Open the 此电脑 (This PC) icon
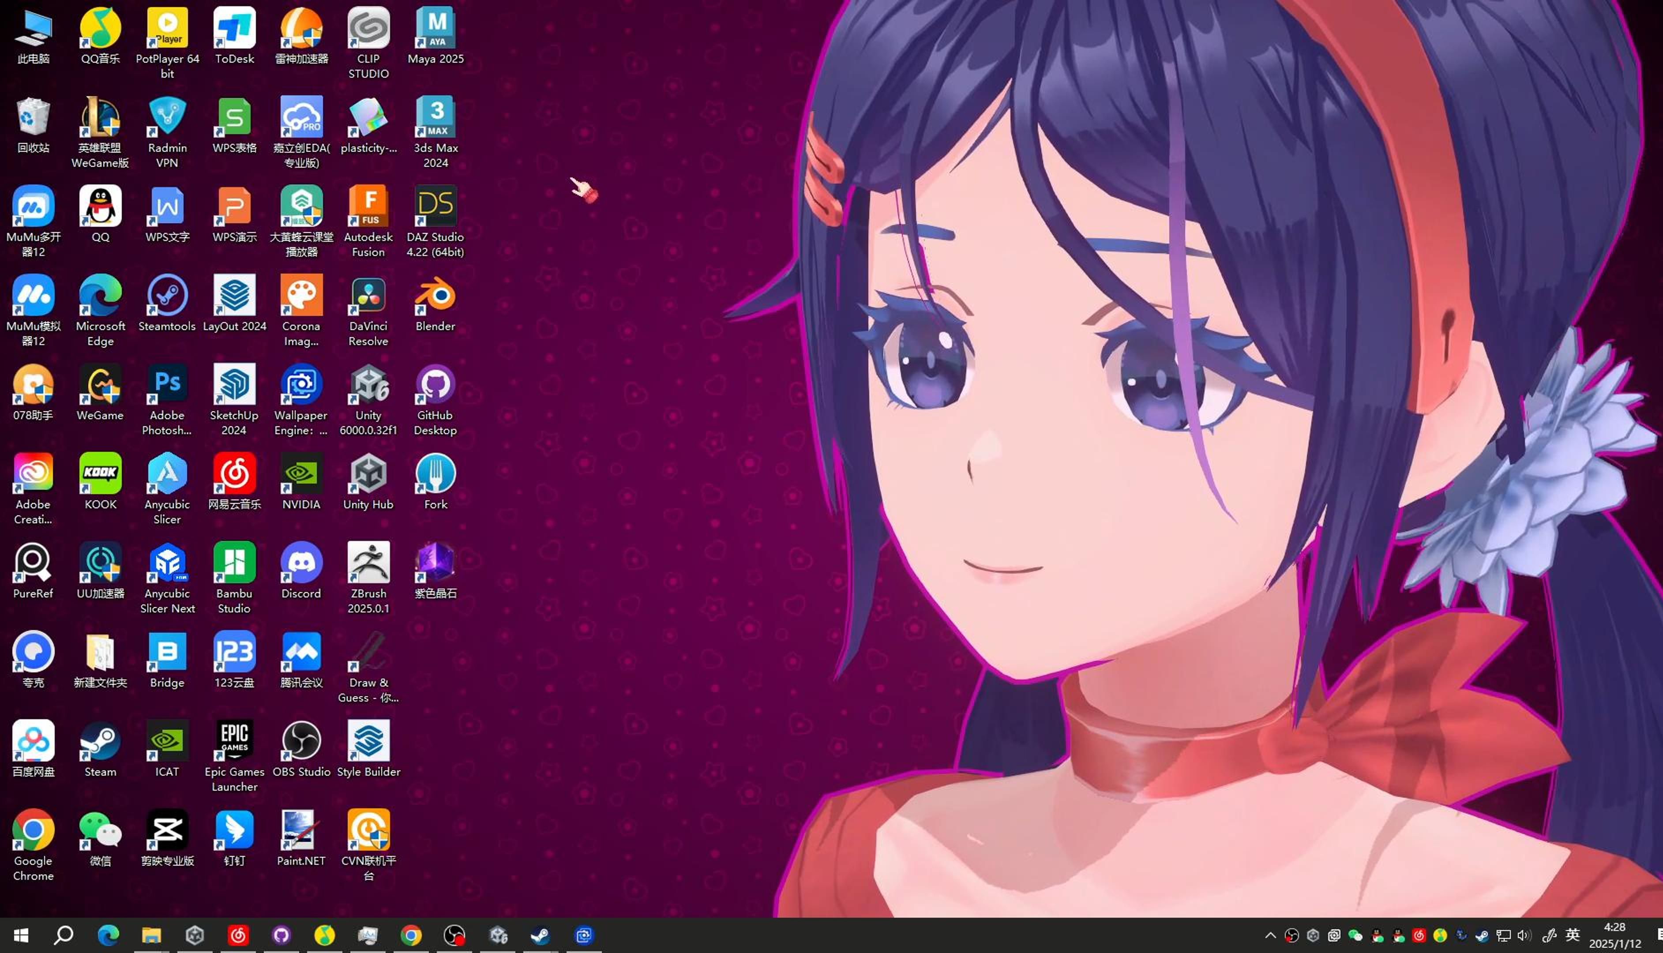The width and height of the screenshot is (1663, 953). point(34,36)
